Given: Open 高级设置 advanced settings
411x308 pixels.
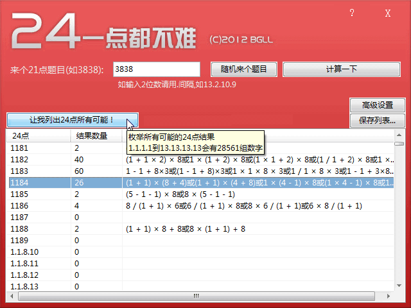Looking at the screenshot, I should pos(377,105).
